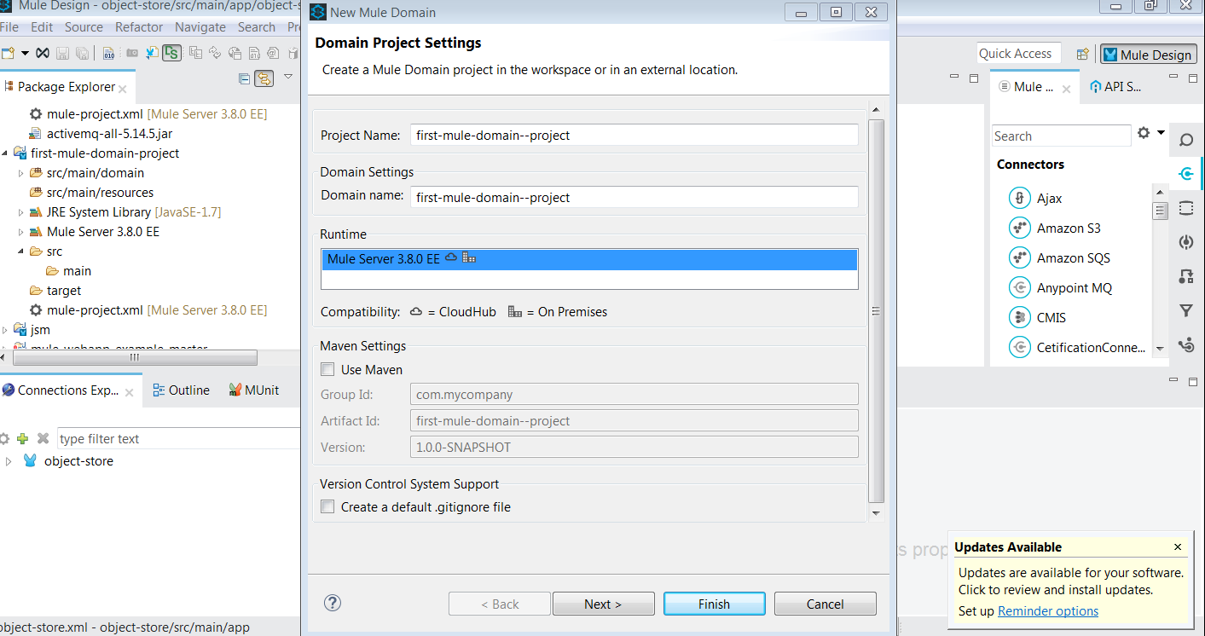
Task: Click the Project Name field
Action: pos(634,136)
